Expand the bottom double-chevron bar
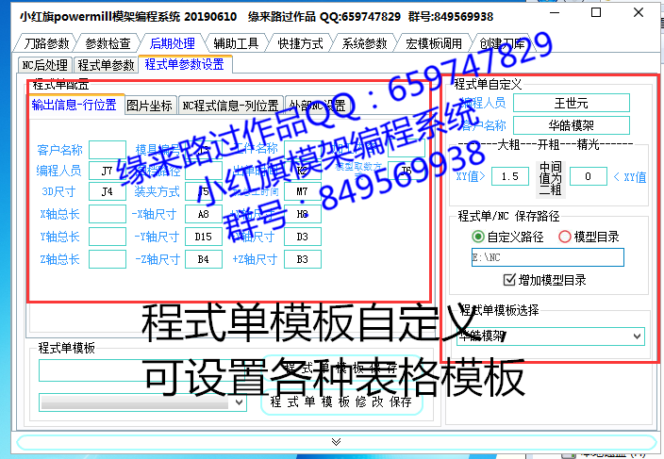The height and width of the screenshot is (459, 664). tap(336, 442)
